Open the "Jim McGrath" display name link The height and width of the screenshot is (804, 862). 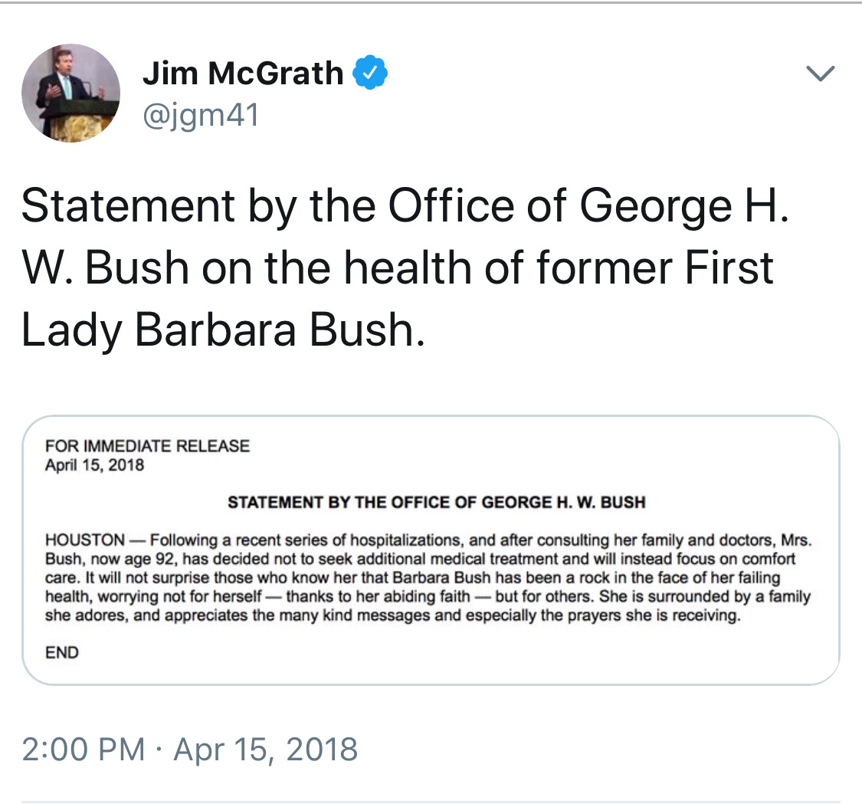pyautogui.click(x=243, y=74)
